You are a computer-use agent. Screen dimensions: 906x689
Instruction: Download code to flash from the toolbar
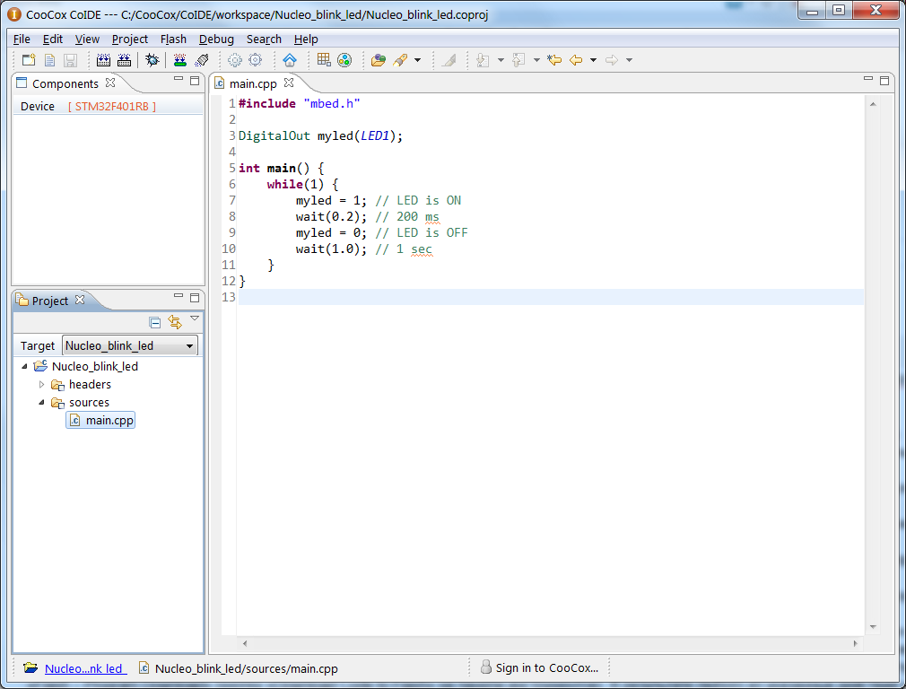click(179, 59)
